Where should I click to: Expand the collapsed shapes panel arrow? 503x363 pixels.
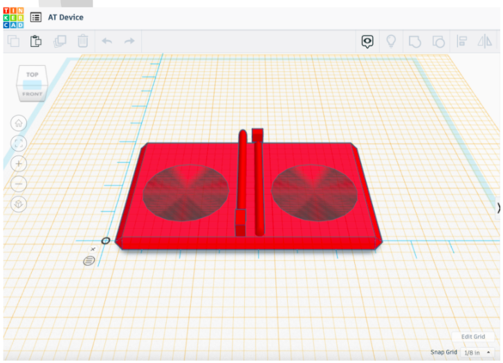coord(498,208)
